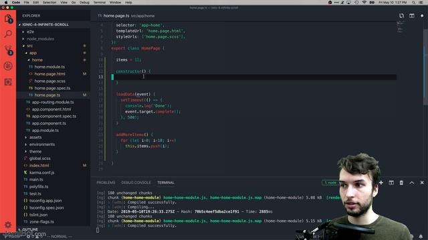This screenshot has width=428, height=240.
Task: Expand the node_modules folder
Action: (40, 39)
